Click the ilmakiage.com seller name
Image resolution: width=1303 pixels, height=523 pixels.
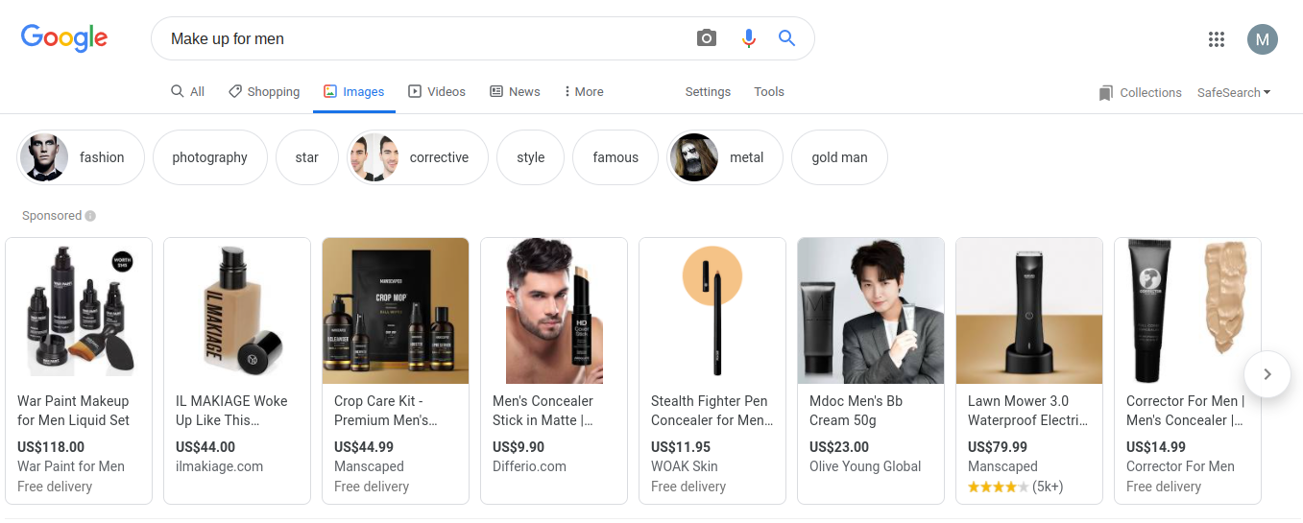(x=219, y=466)
